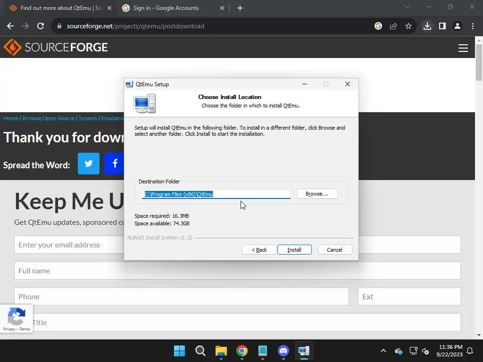Open a new Chrome tab
The height and width of the screenshot is (362, 483).
[x=240, y=8]
